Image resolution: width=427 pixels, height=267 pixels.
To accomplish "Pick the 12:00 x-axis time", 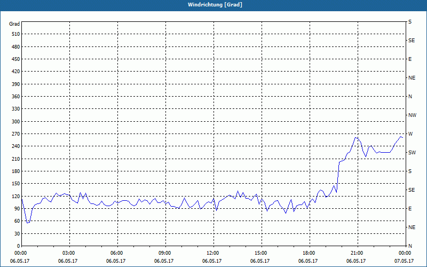I will [214, 253].
